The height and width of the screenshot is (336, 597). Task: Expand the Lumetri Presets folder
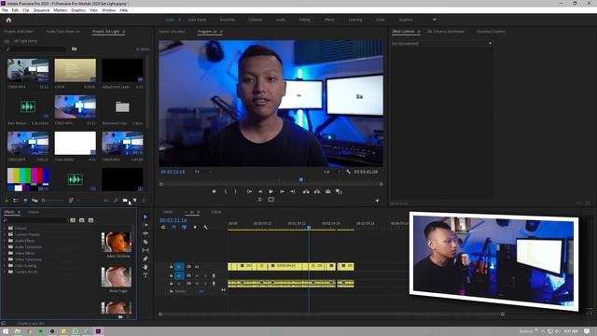(5, 234)
